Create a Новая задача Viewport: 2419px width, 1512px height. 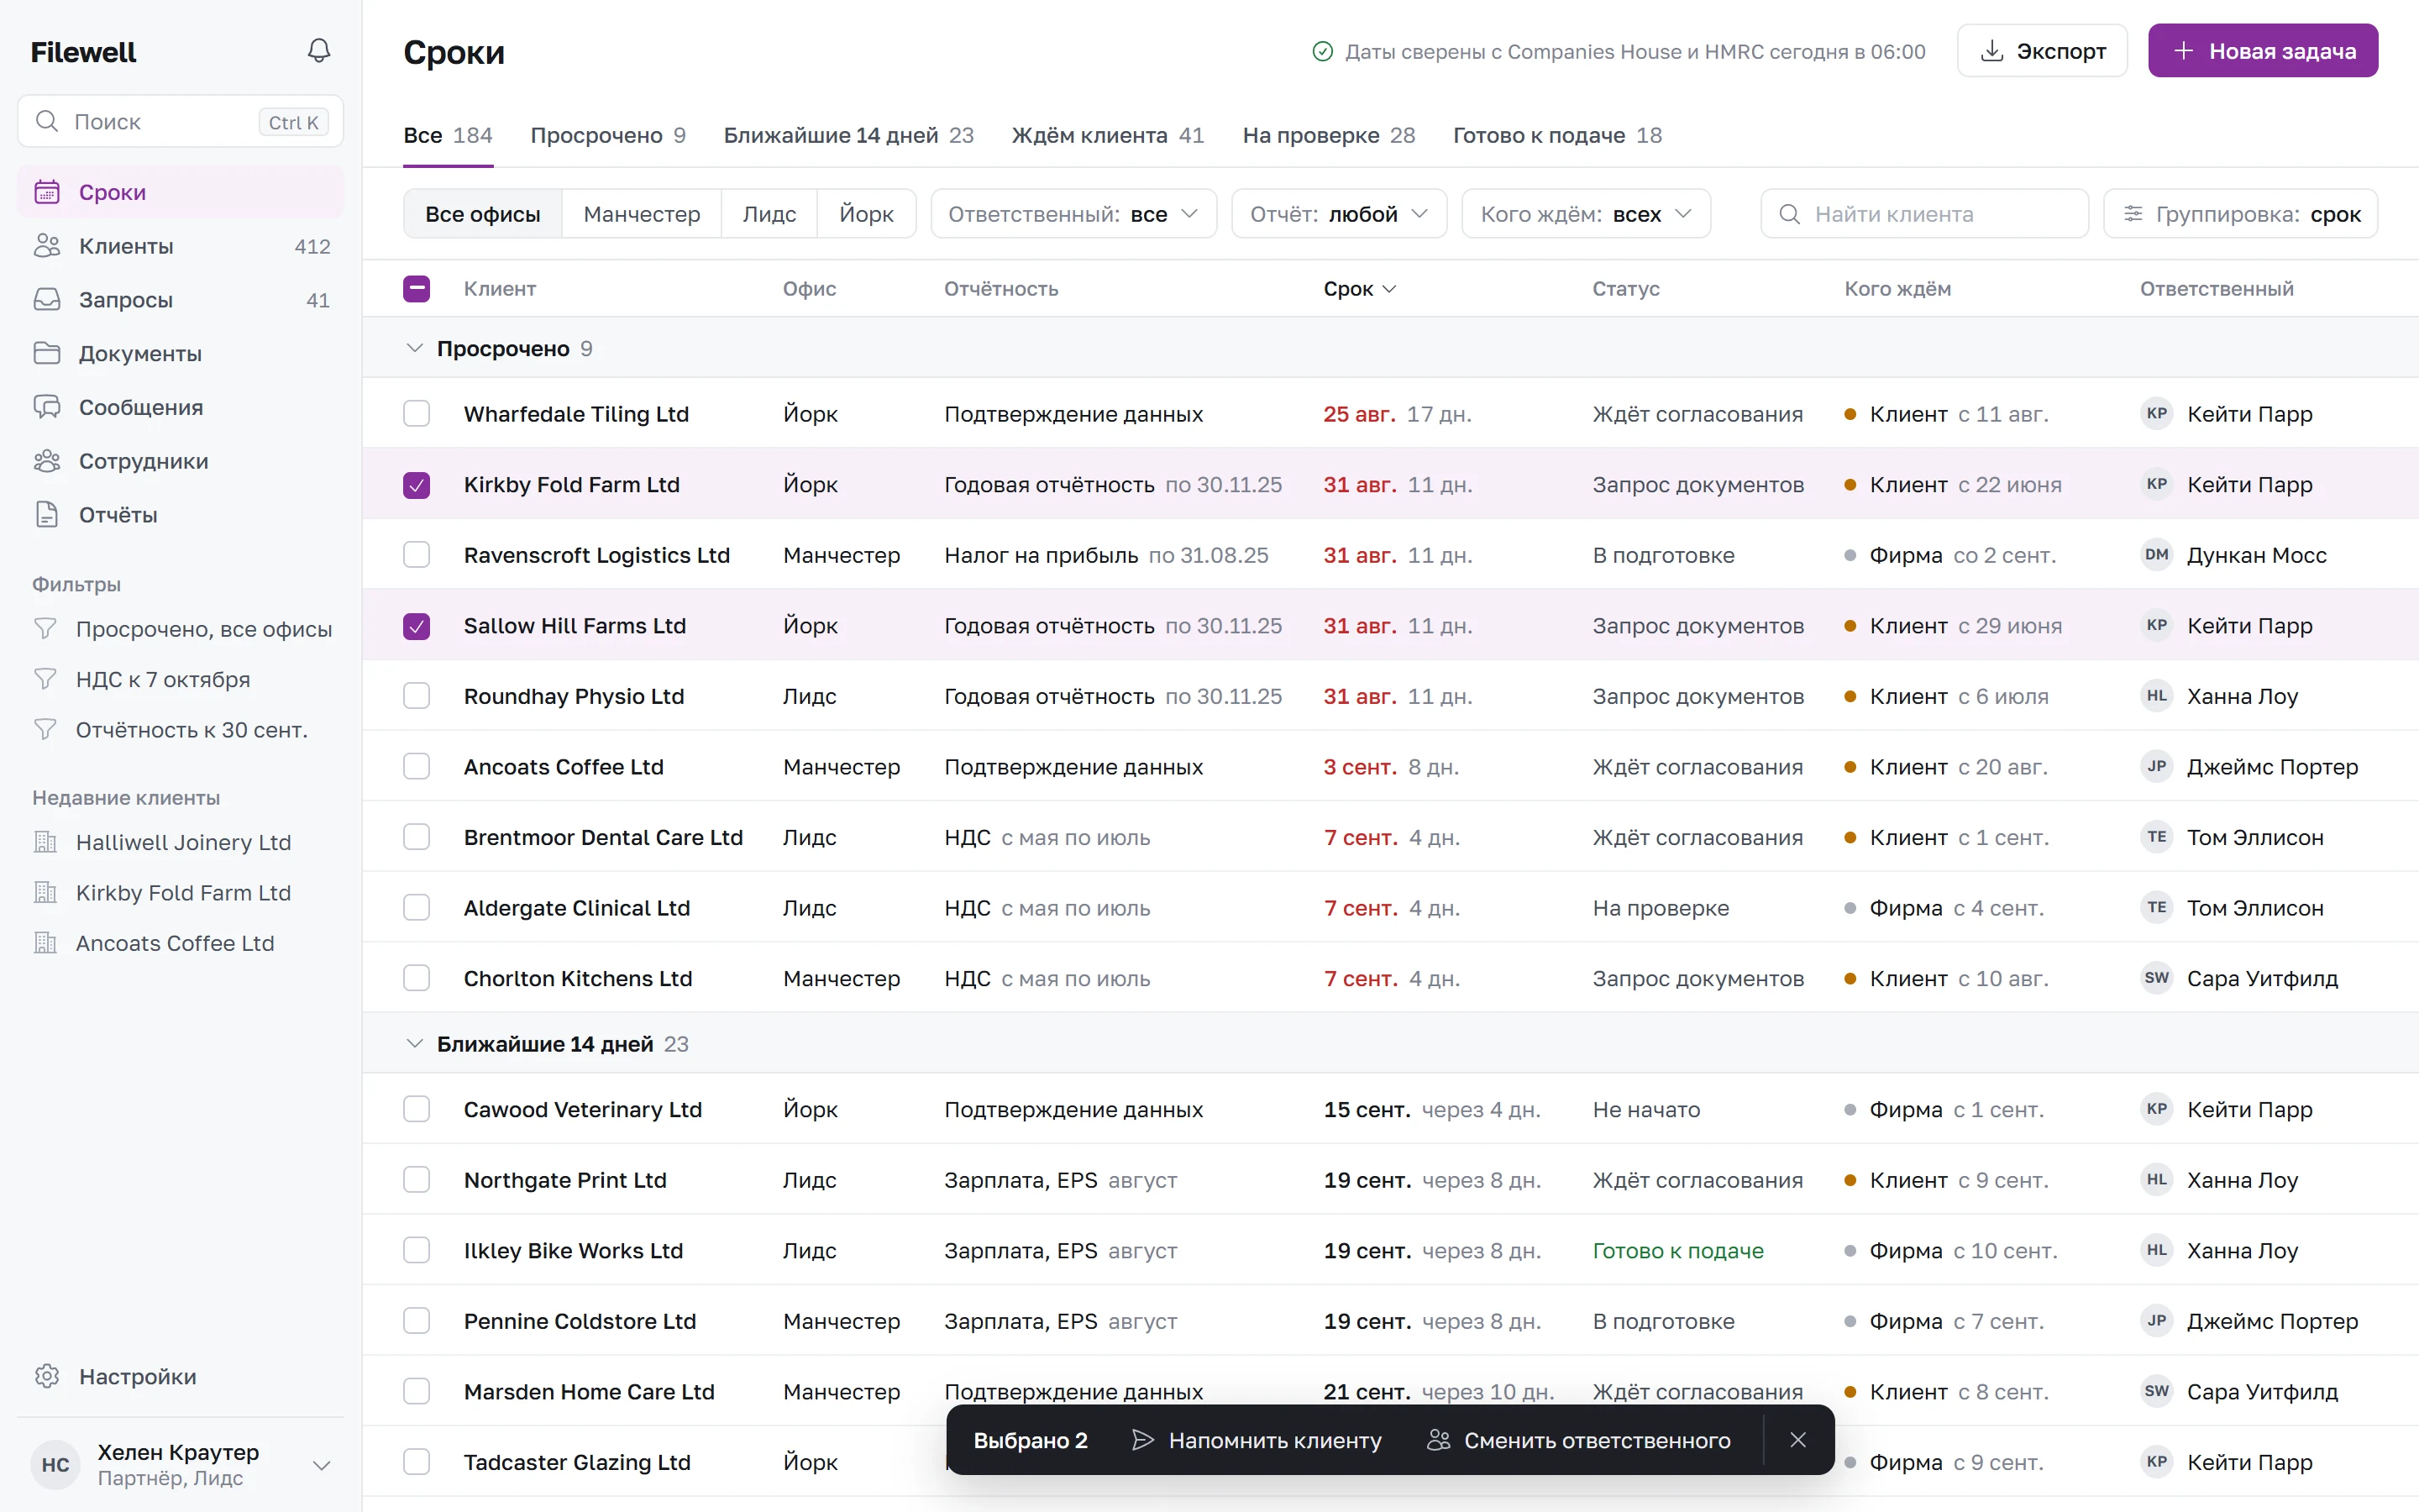2263,51
